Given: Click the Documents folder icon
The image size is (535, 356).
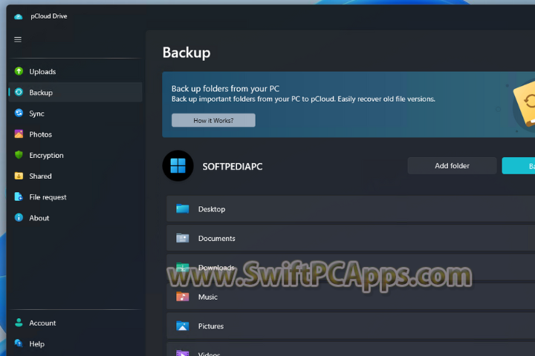Looking at the screenshot, I should click(183, 238).
